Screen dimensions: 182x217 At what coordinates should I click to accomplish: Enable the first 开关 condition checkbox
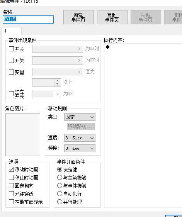(x=11, y=49)
